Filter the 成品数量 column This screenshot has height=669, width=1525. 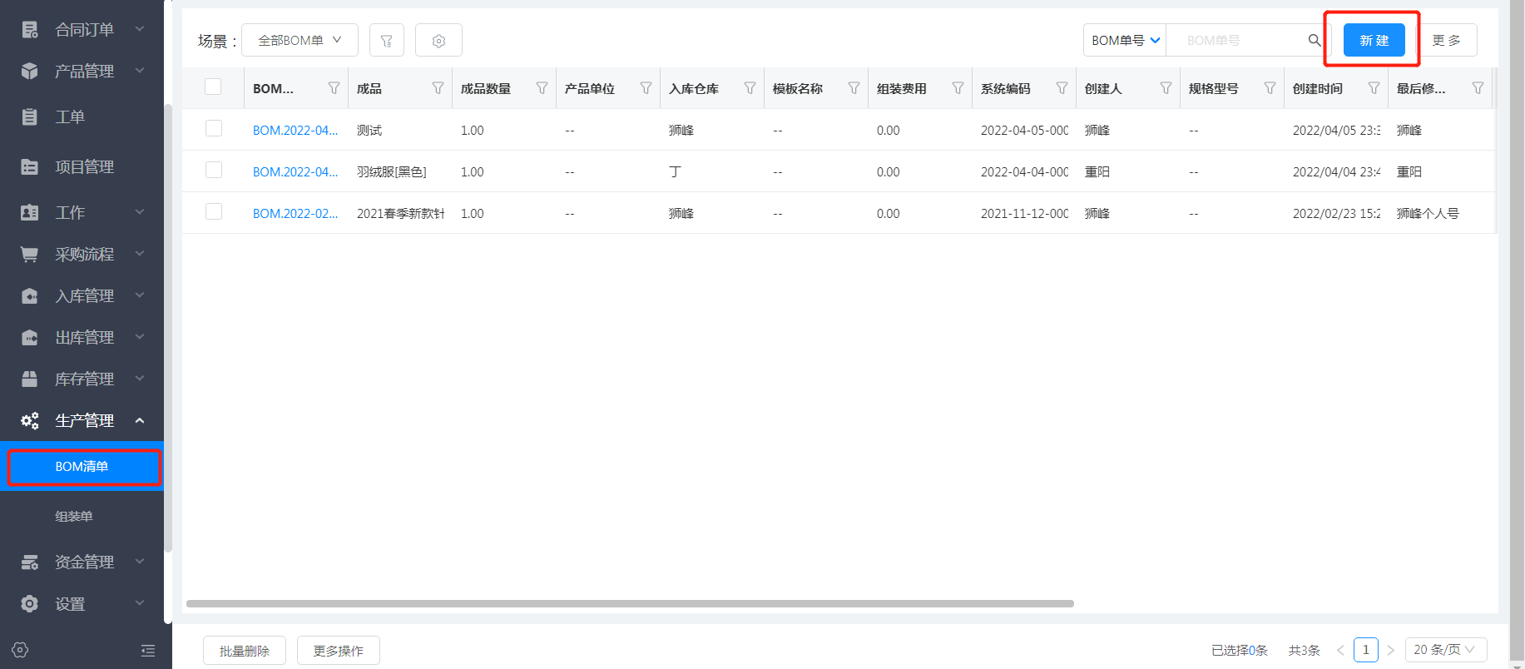pos(542,88)
